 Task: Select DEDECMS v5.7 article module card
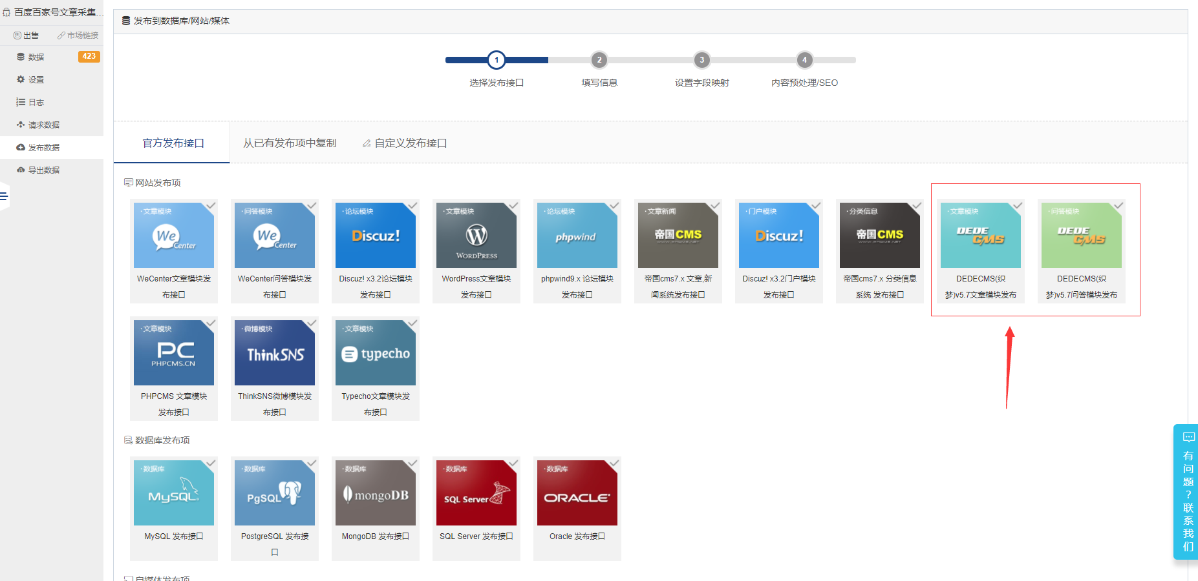click(x=981, y=251)
